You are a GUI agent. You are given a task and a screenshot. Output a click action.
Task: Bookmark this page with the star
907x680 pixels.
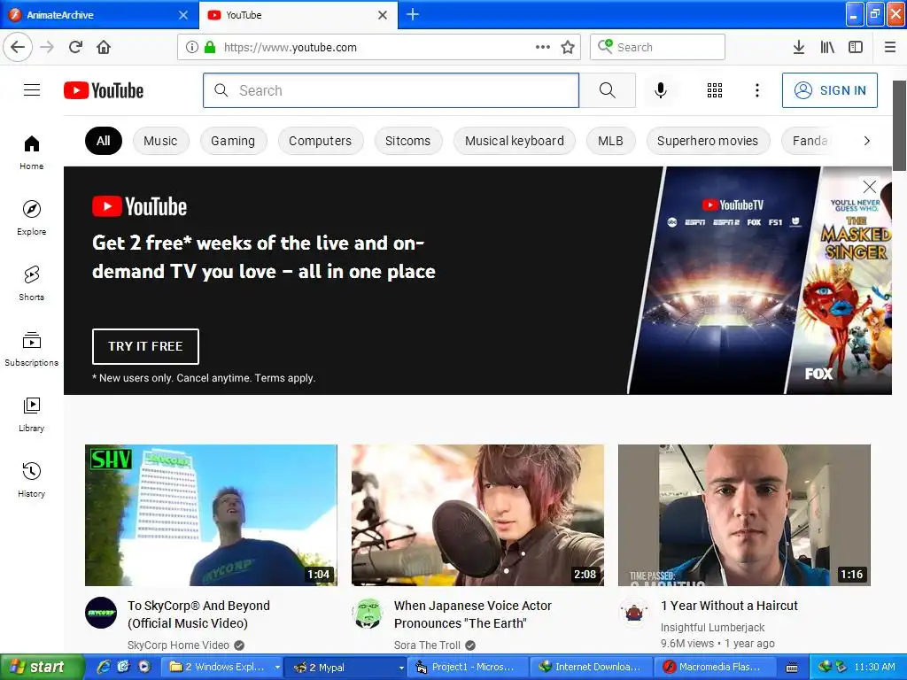click(x=568, y=47)
